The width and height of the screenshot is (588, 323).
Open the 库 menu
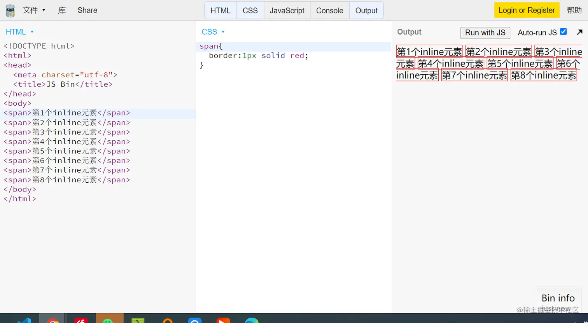pos(62,10)
